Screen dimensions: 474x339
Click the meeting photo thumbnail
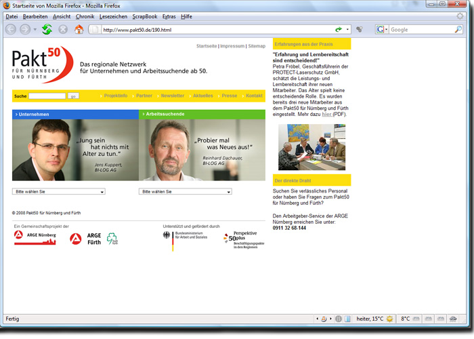tap(311, 147)
